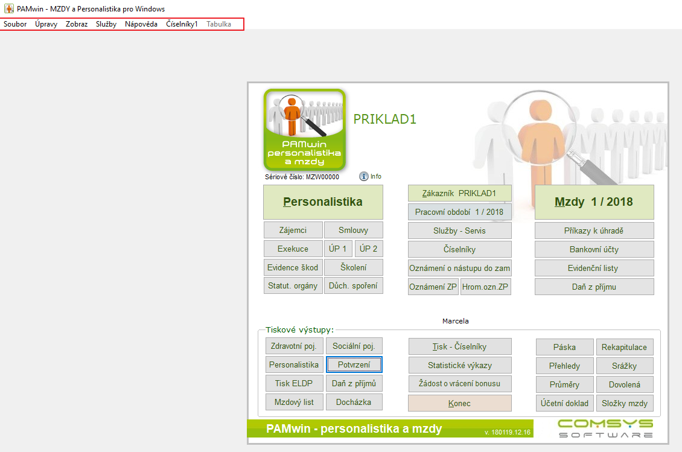
Task: Print Sociální poj. output
Action: (x=354, y=346)
